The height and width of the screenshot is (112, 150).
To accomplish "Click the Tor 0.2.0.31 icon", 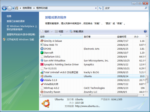I will click(x=42, y=68).
